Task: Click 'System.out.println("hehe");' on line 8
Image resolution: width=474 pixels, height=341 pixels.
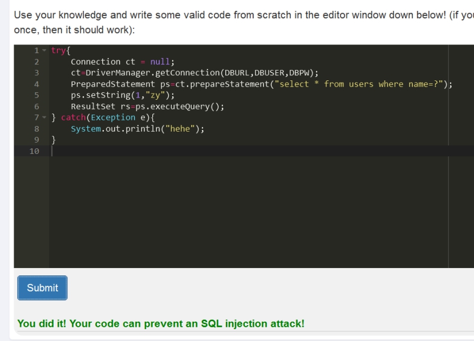Action: [x=137, y=129]
